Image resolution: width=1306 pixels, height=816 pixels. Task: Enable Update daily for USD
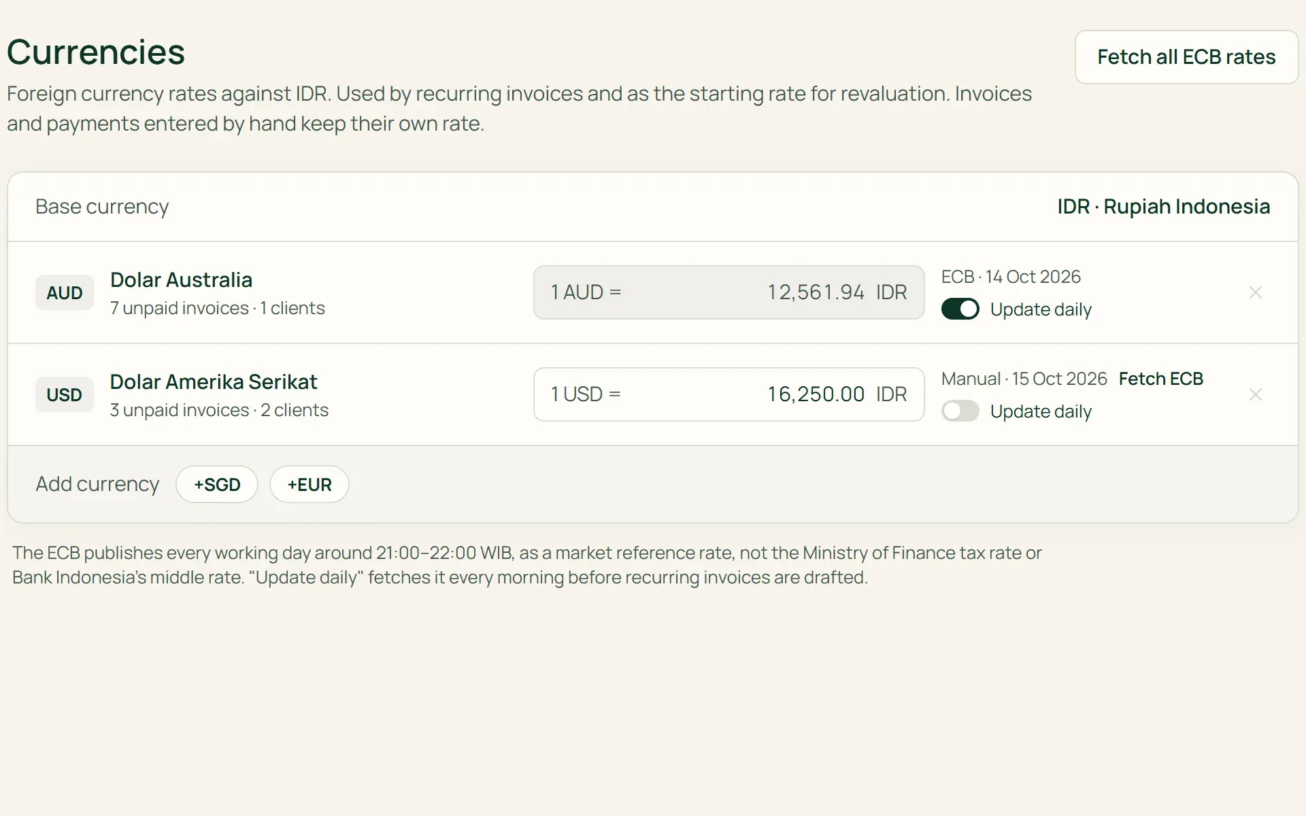(x=960, y=411)
